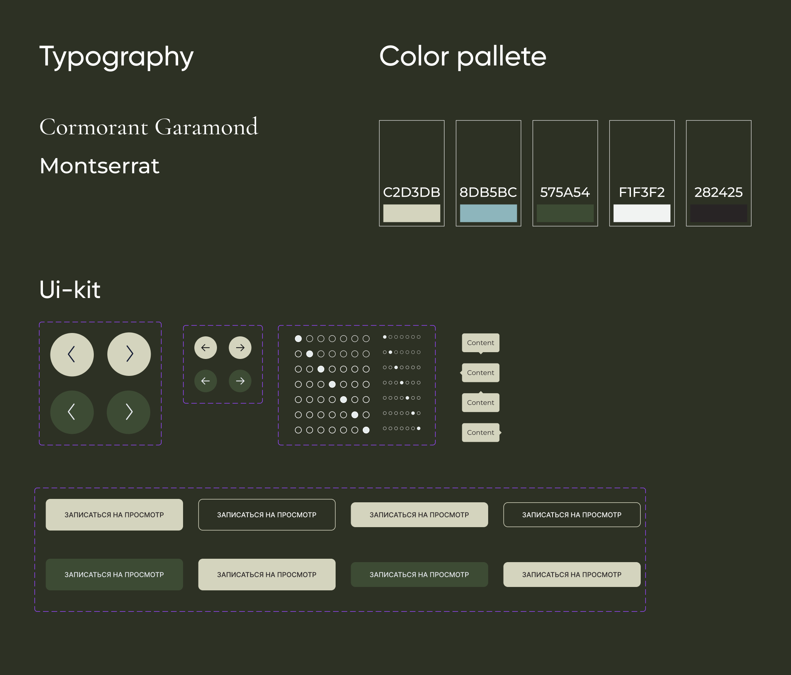Click the large beige right chevron button
The image size is (791, 675).
pos(129,354)
